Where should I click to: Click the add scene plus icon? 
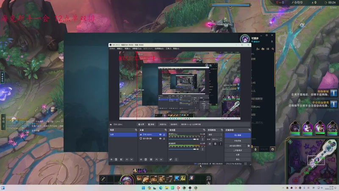tap(111, 159)
